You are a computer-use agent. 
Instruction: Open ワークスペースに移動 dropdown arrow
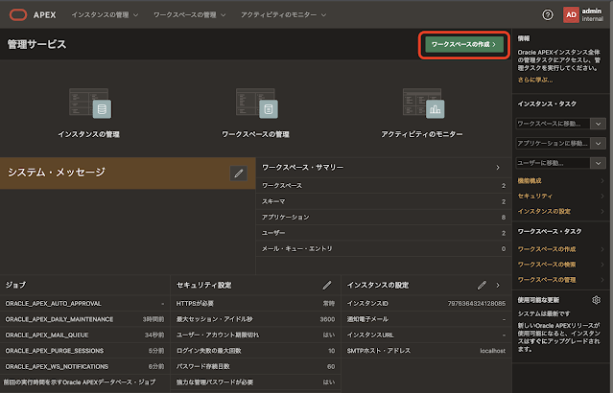(x=599, y=124)
